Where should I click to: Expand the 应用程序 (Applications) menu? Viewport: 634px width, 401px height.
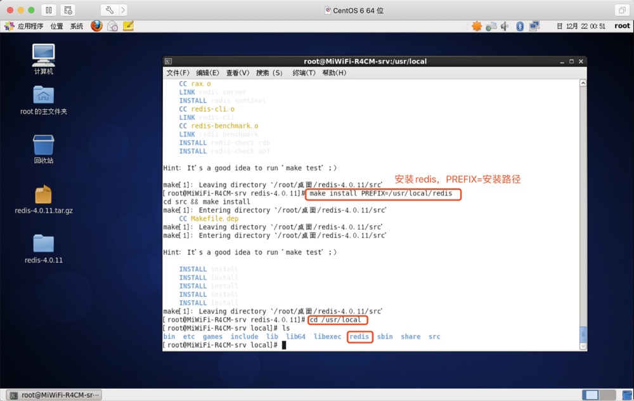tap(29, 26)
